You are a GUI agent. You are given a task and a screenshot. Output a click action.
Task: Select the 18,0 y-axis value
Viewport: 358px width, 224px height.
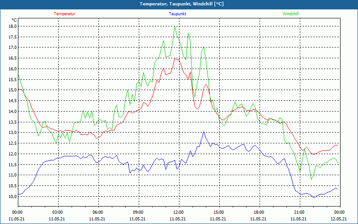click(12, 26)
